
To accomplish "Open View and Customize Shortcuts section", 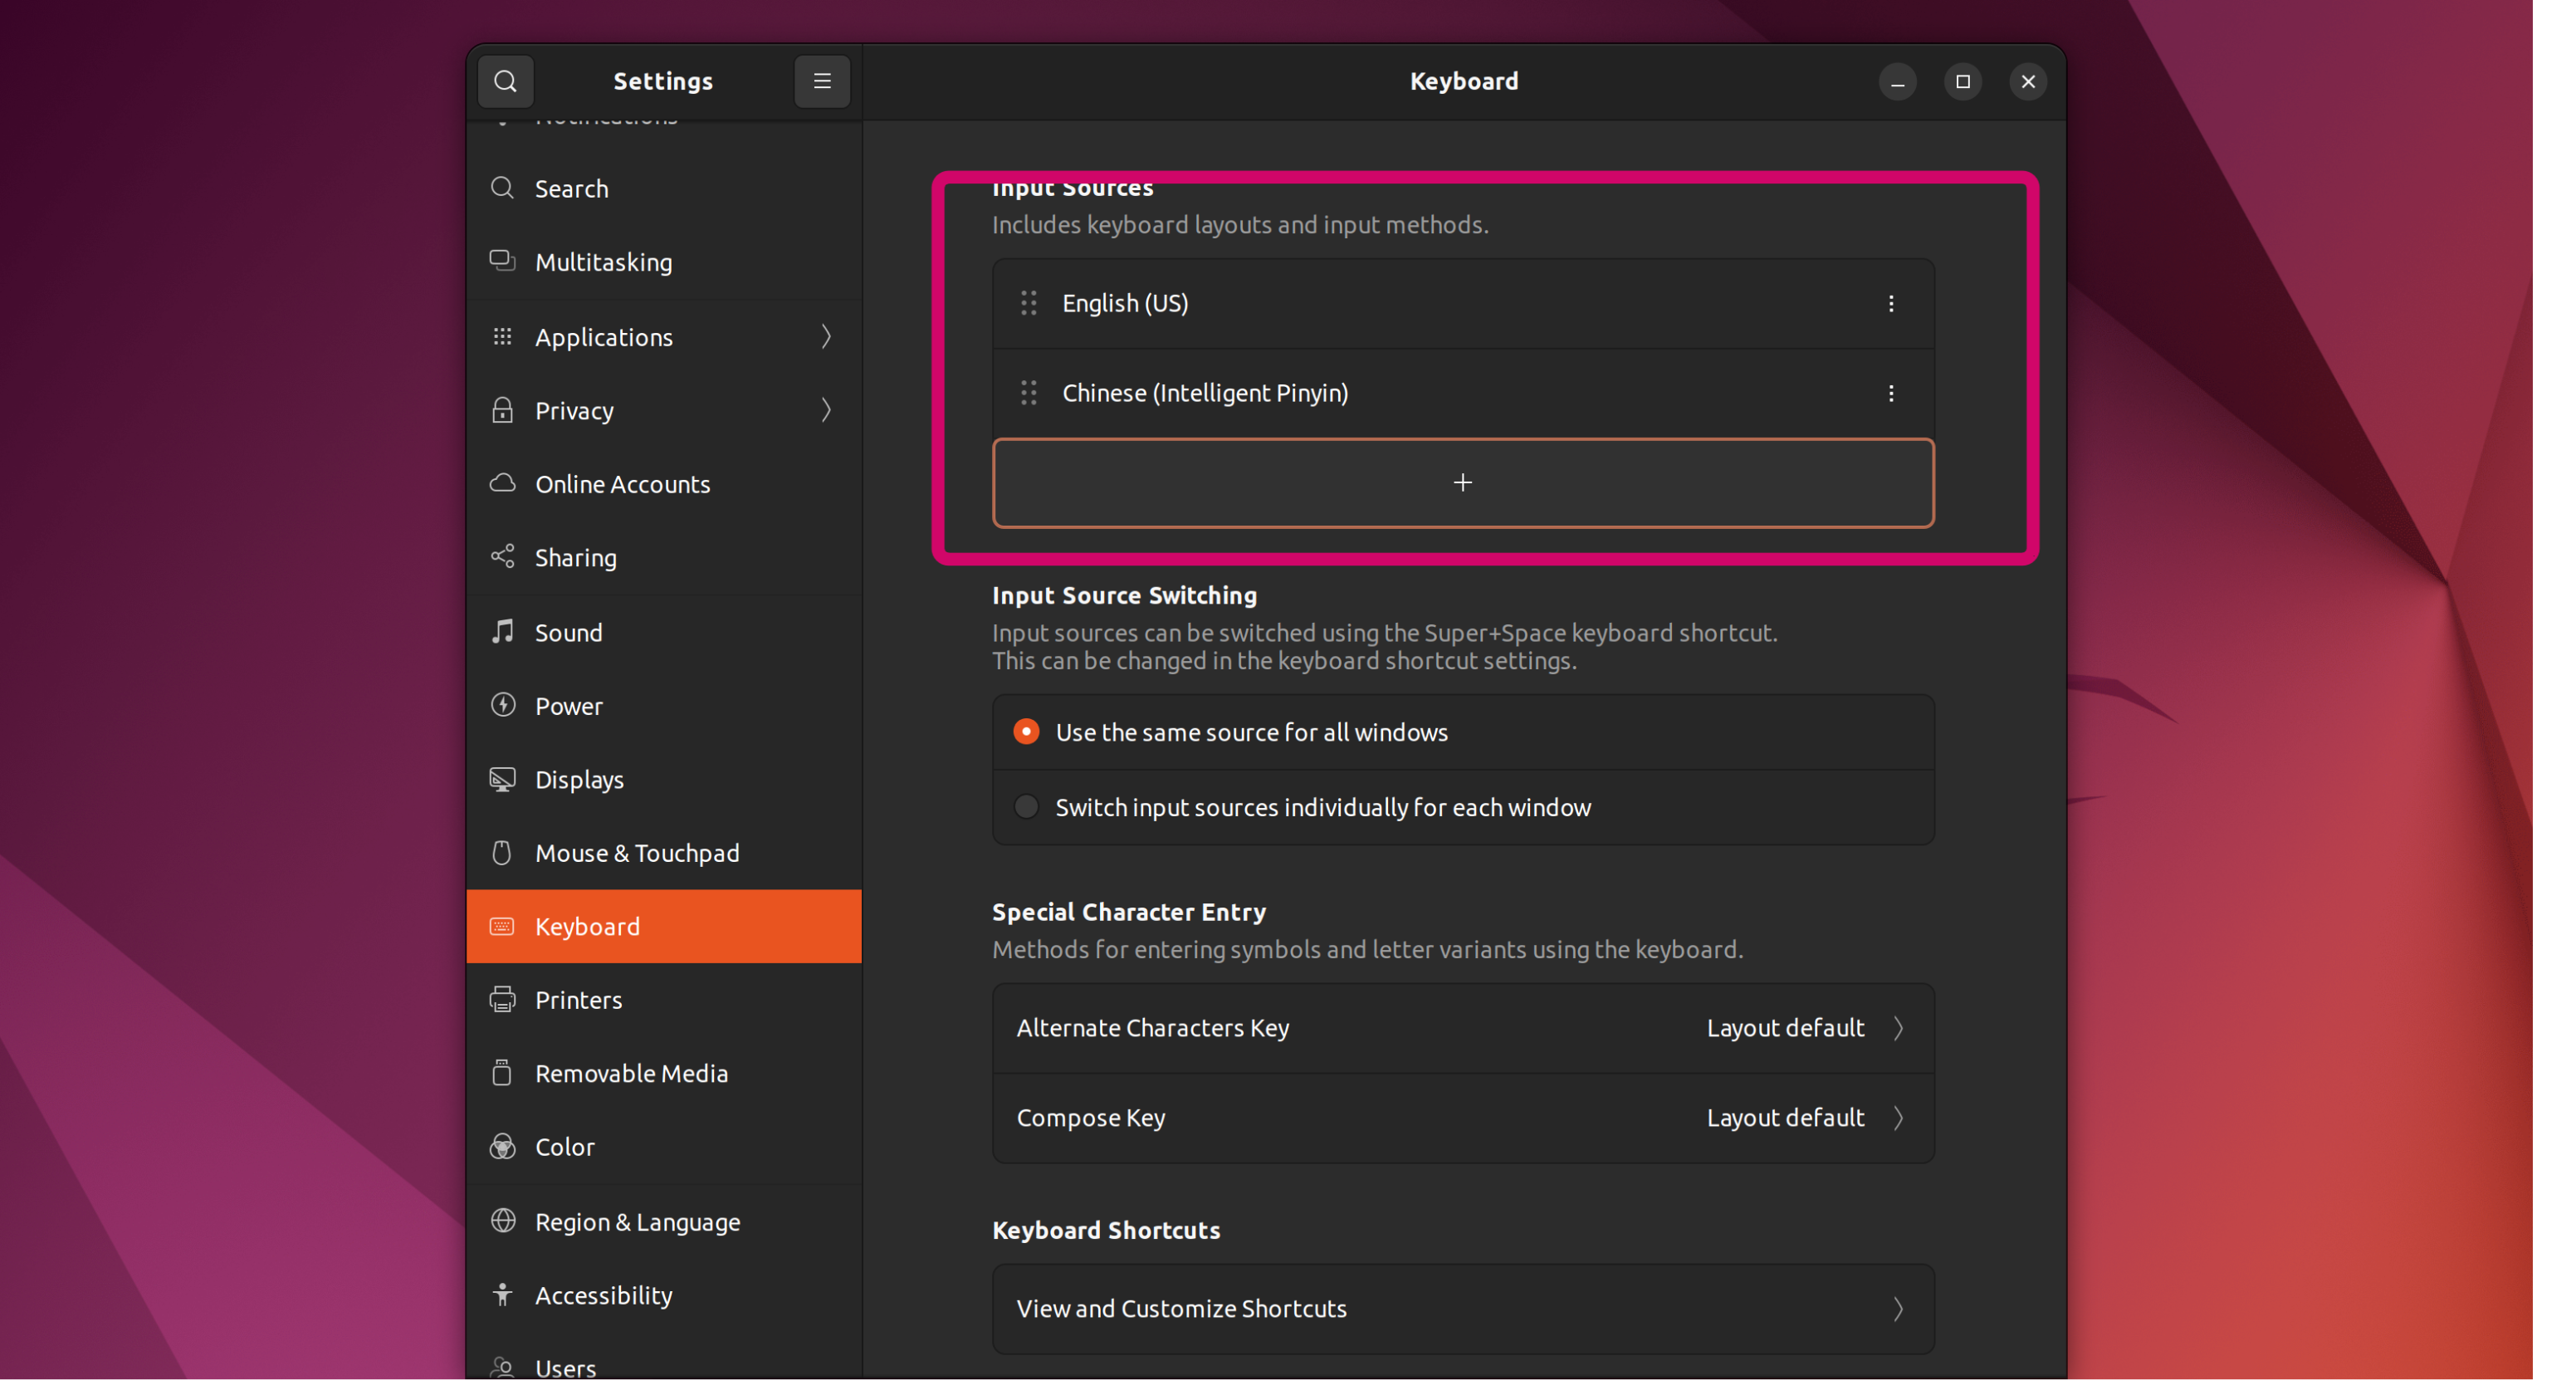I will 1463,1305.
